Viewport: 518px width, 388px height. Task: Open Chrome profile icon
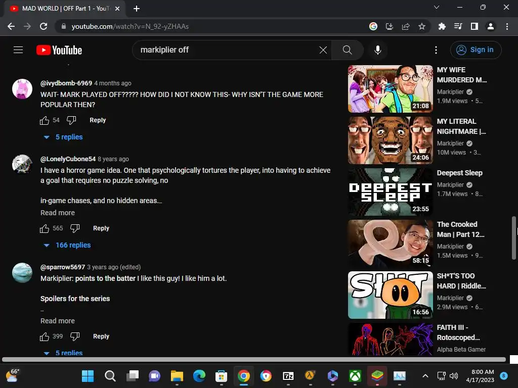click(490, 26)
